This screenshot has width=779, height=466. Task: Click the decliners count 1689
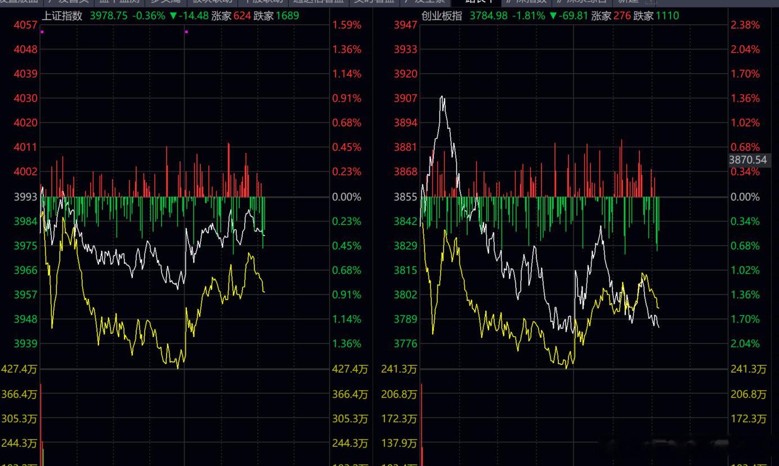(x=287, y=16)
